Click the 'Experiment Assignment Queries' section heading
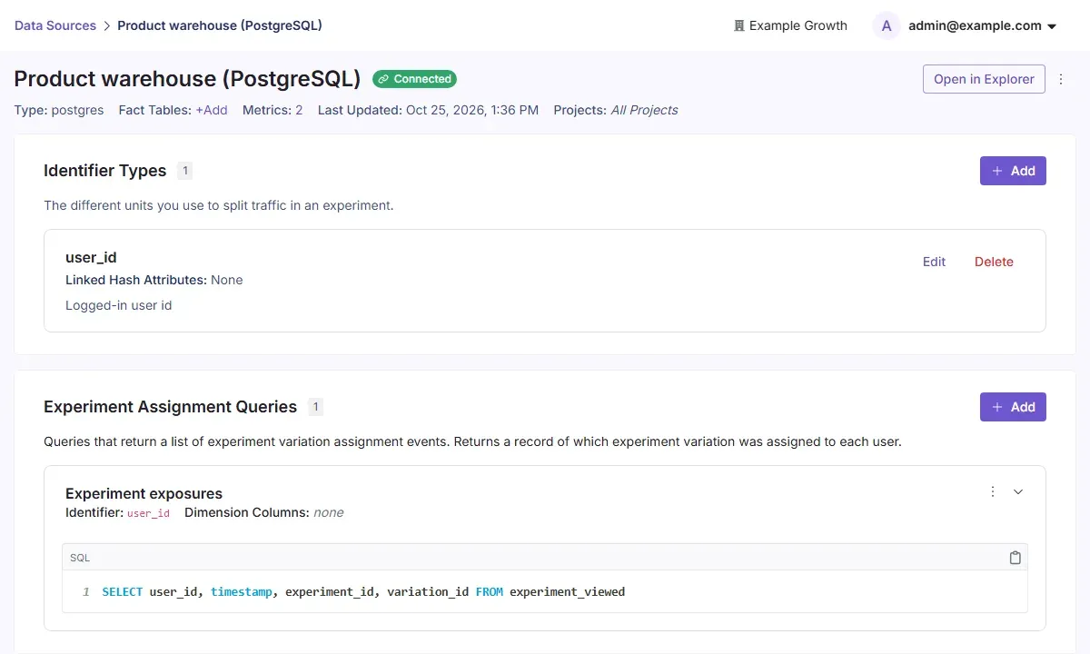 pos(171,407)
